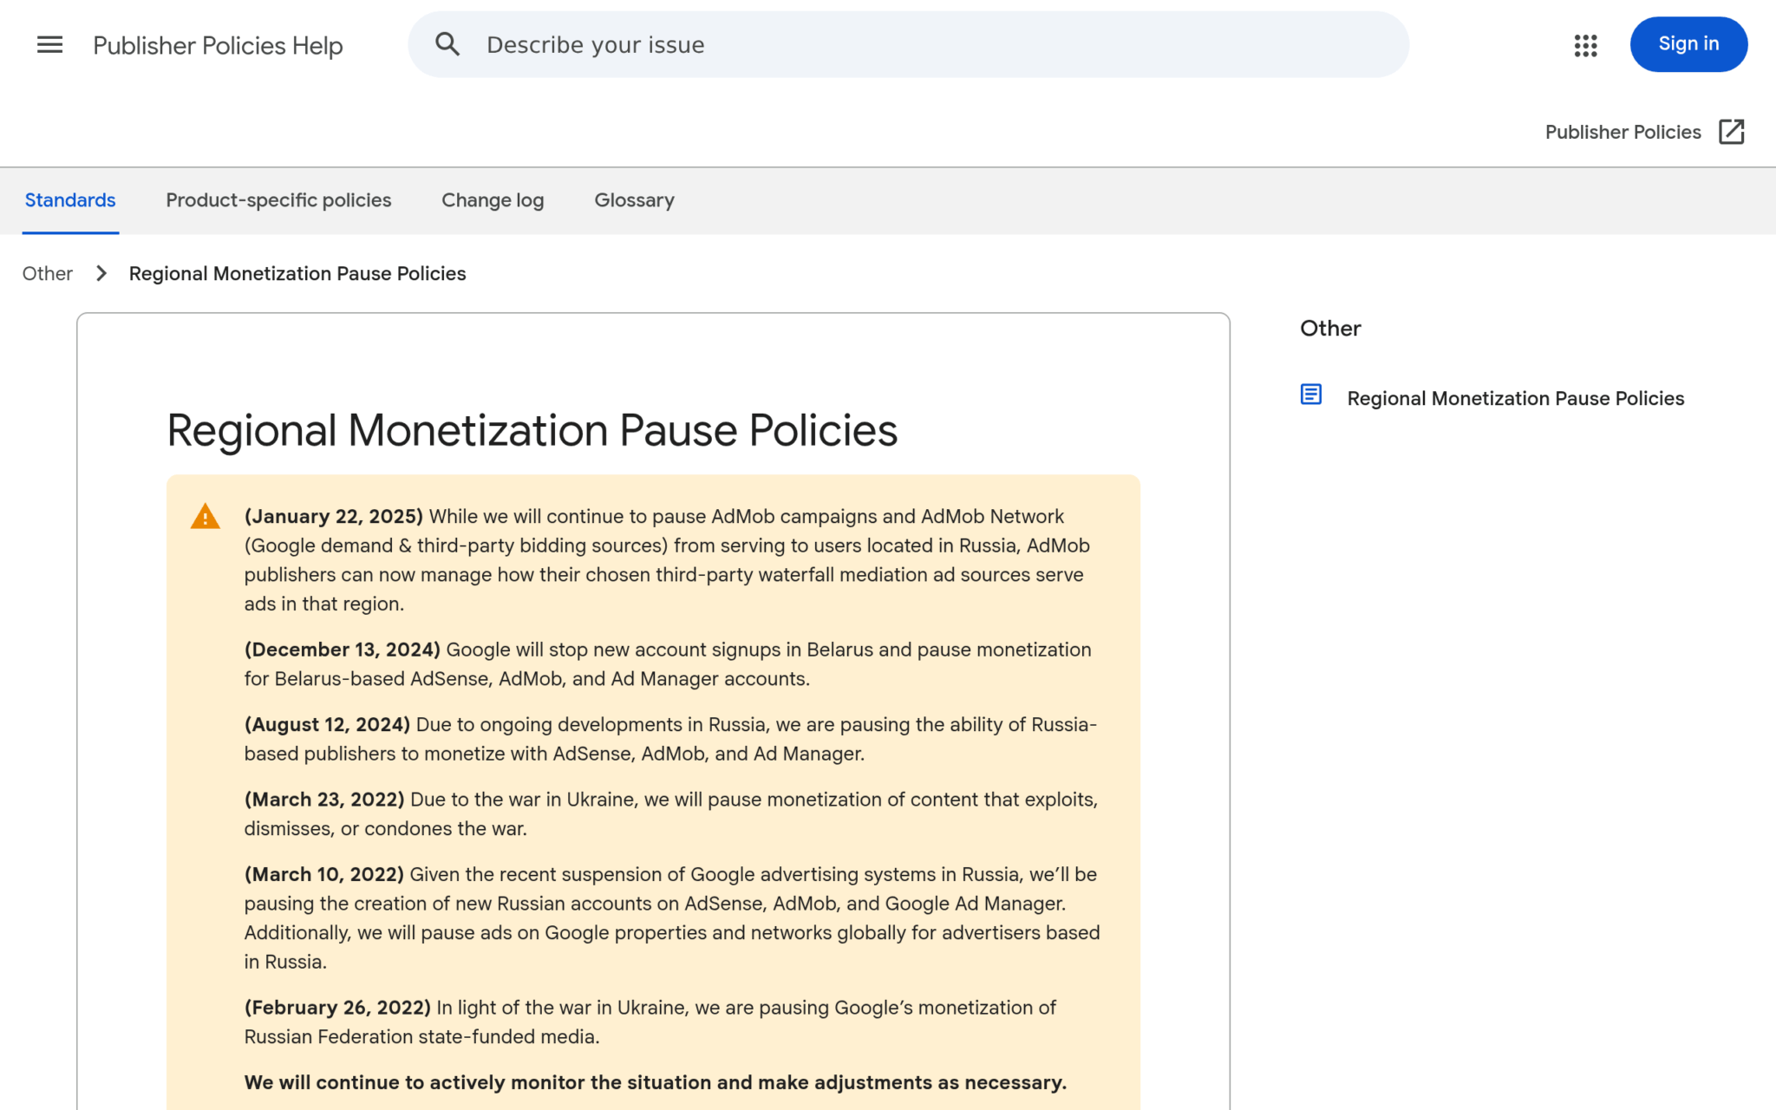
Task: Click the breadcrumb chevron arrow
Action: [x=101, y=273]
